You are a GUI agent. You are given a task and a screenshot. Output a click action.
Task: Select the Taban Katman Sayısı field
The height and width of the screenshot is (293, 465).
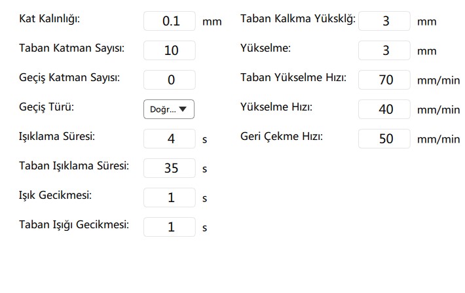point(170,50)
